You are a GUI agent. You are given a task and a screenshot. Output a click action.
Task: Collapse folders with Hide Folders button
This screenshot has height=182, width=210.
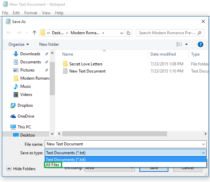pyautogui.click(x=21, y=169)
